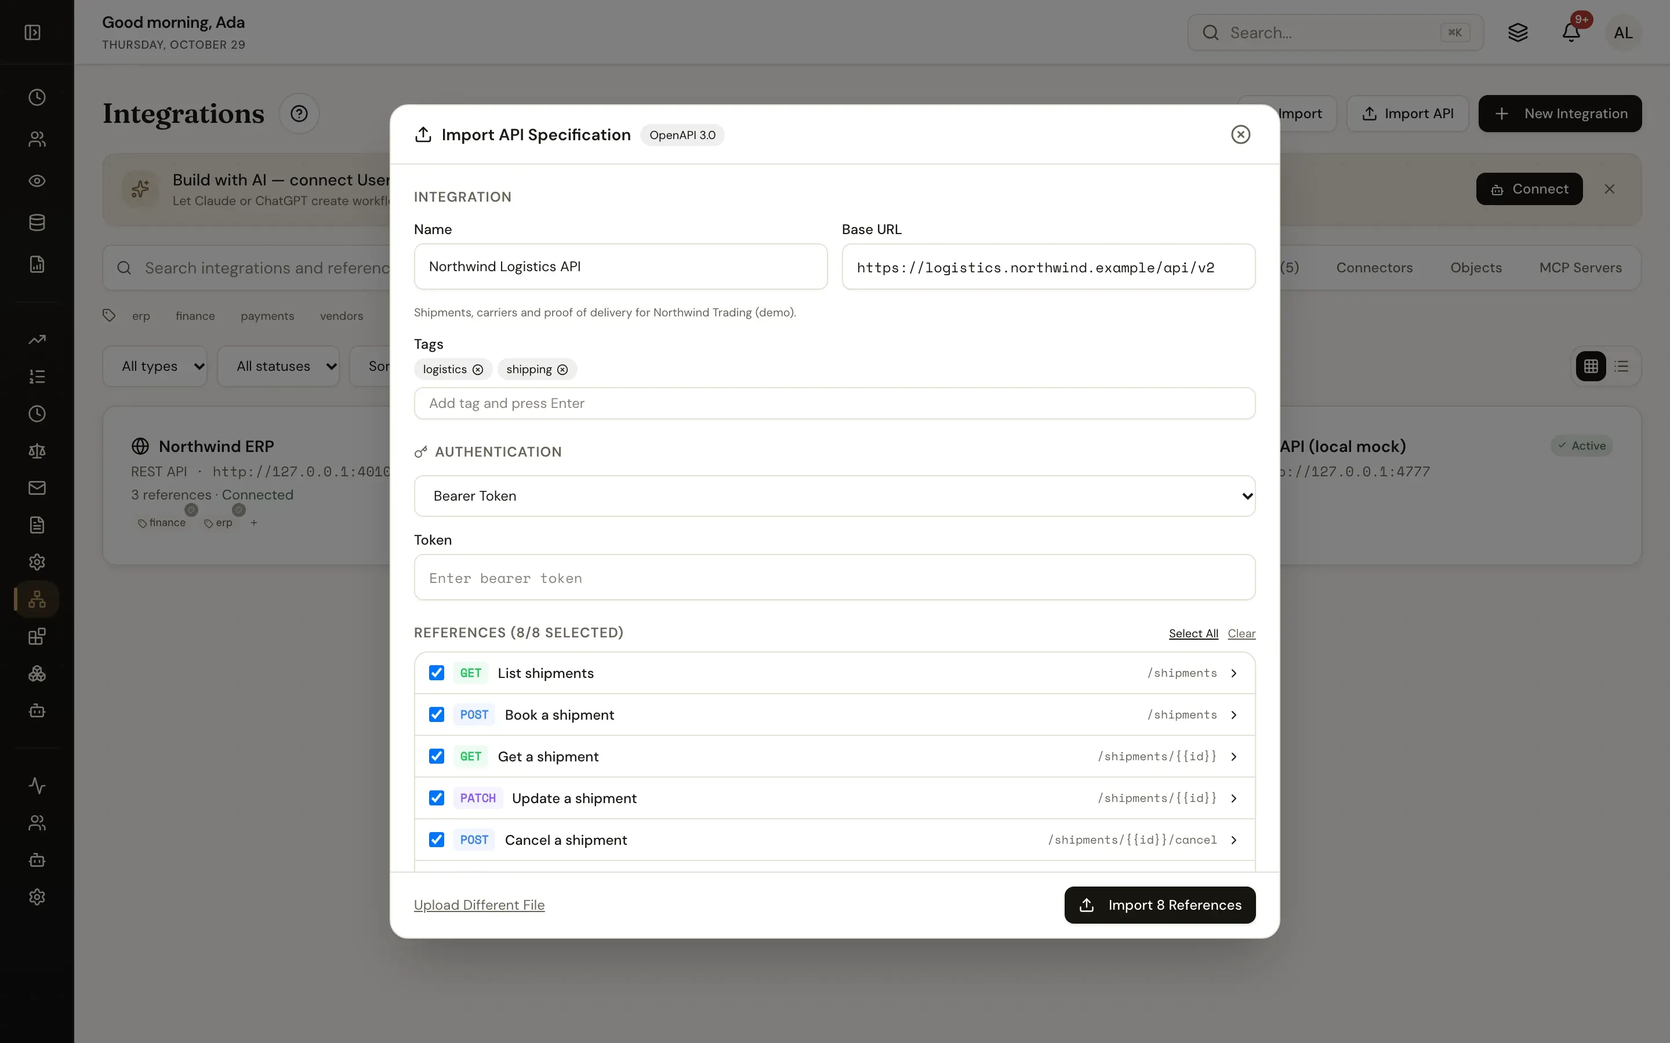
Task: Open the database icon in the sidebar
Action: coord(37,222)
